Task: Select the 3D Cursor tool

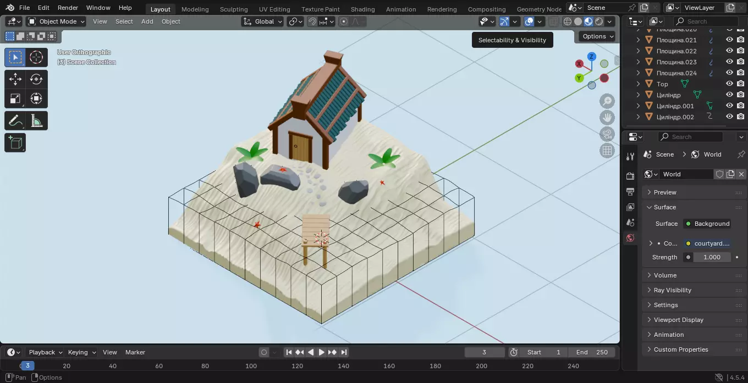Action: point(36,57)
